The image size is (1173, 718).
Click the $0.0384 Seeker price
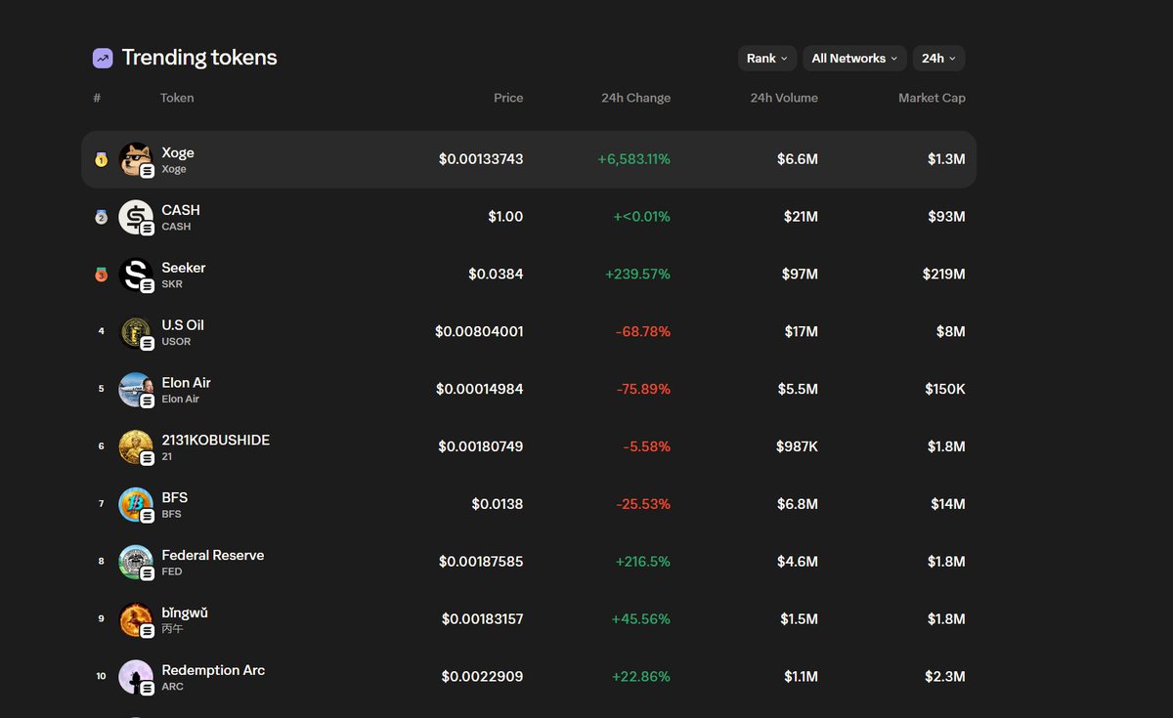pos(496,275)
